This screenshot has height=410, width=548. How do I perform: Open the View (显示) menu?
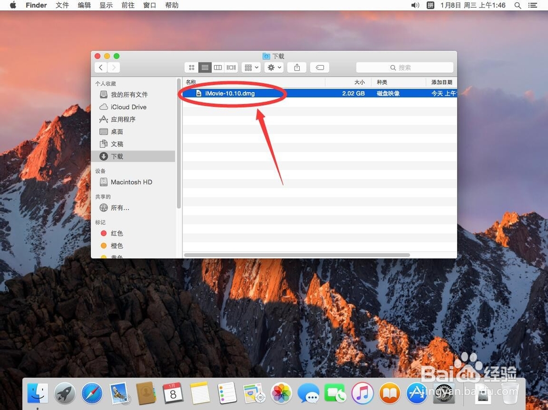point(106,5)
